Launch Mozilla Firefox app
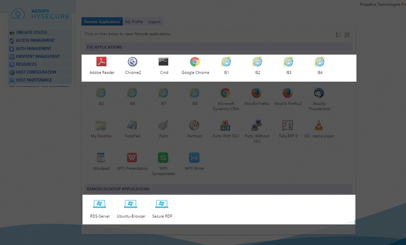The width and height of the screenshot is (406, 245). tap(256, 93)
